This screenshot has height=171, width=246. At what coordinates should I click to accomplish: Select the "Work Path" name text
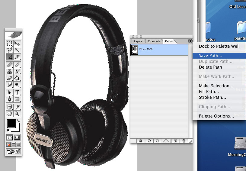click(146, 49)
